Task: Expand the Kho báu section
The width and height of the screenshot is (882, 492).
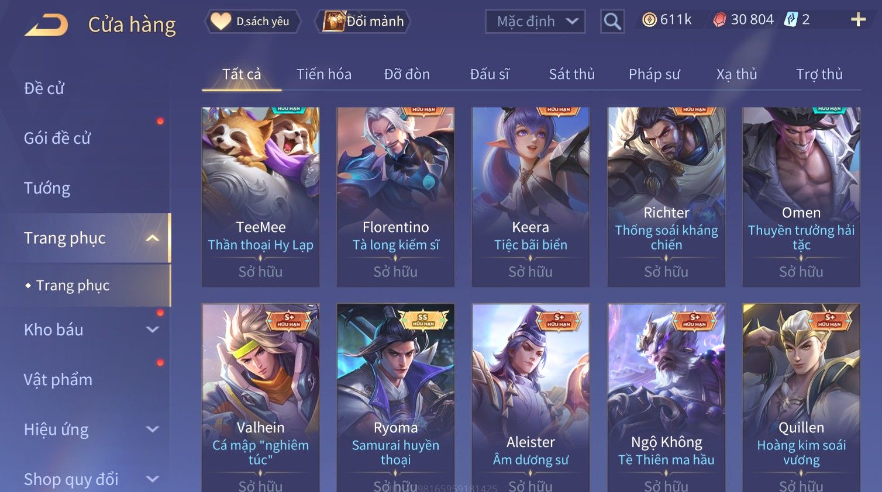Action: [x=153, y=330]
